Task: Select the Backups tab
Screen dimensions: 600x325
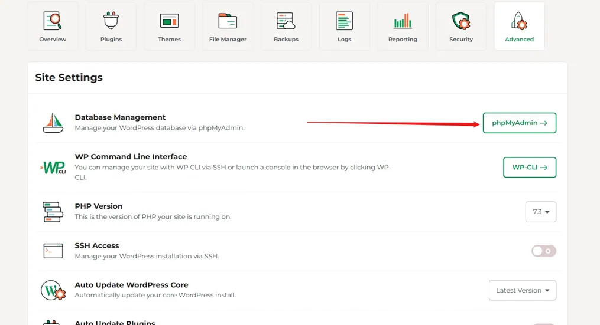Action: coord(286,26)
